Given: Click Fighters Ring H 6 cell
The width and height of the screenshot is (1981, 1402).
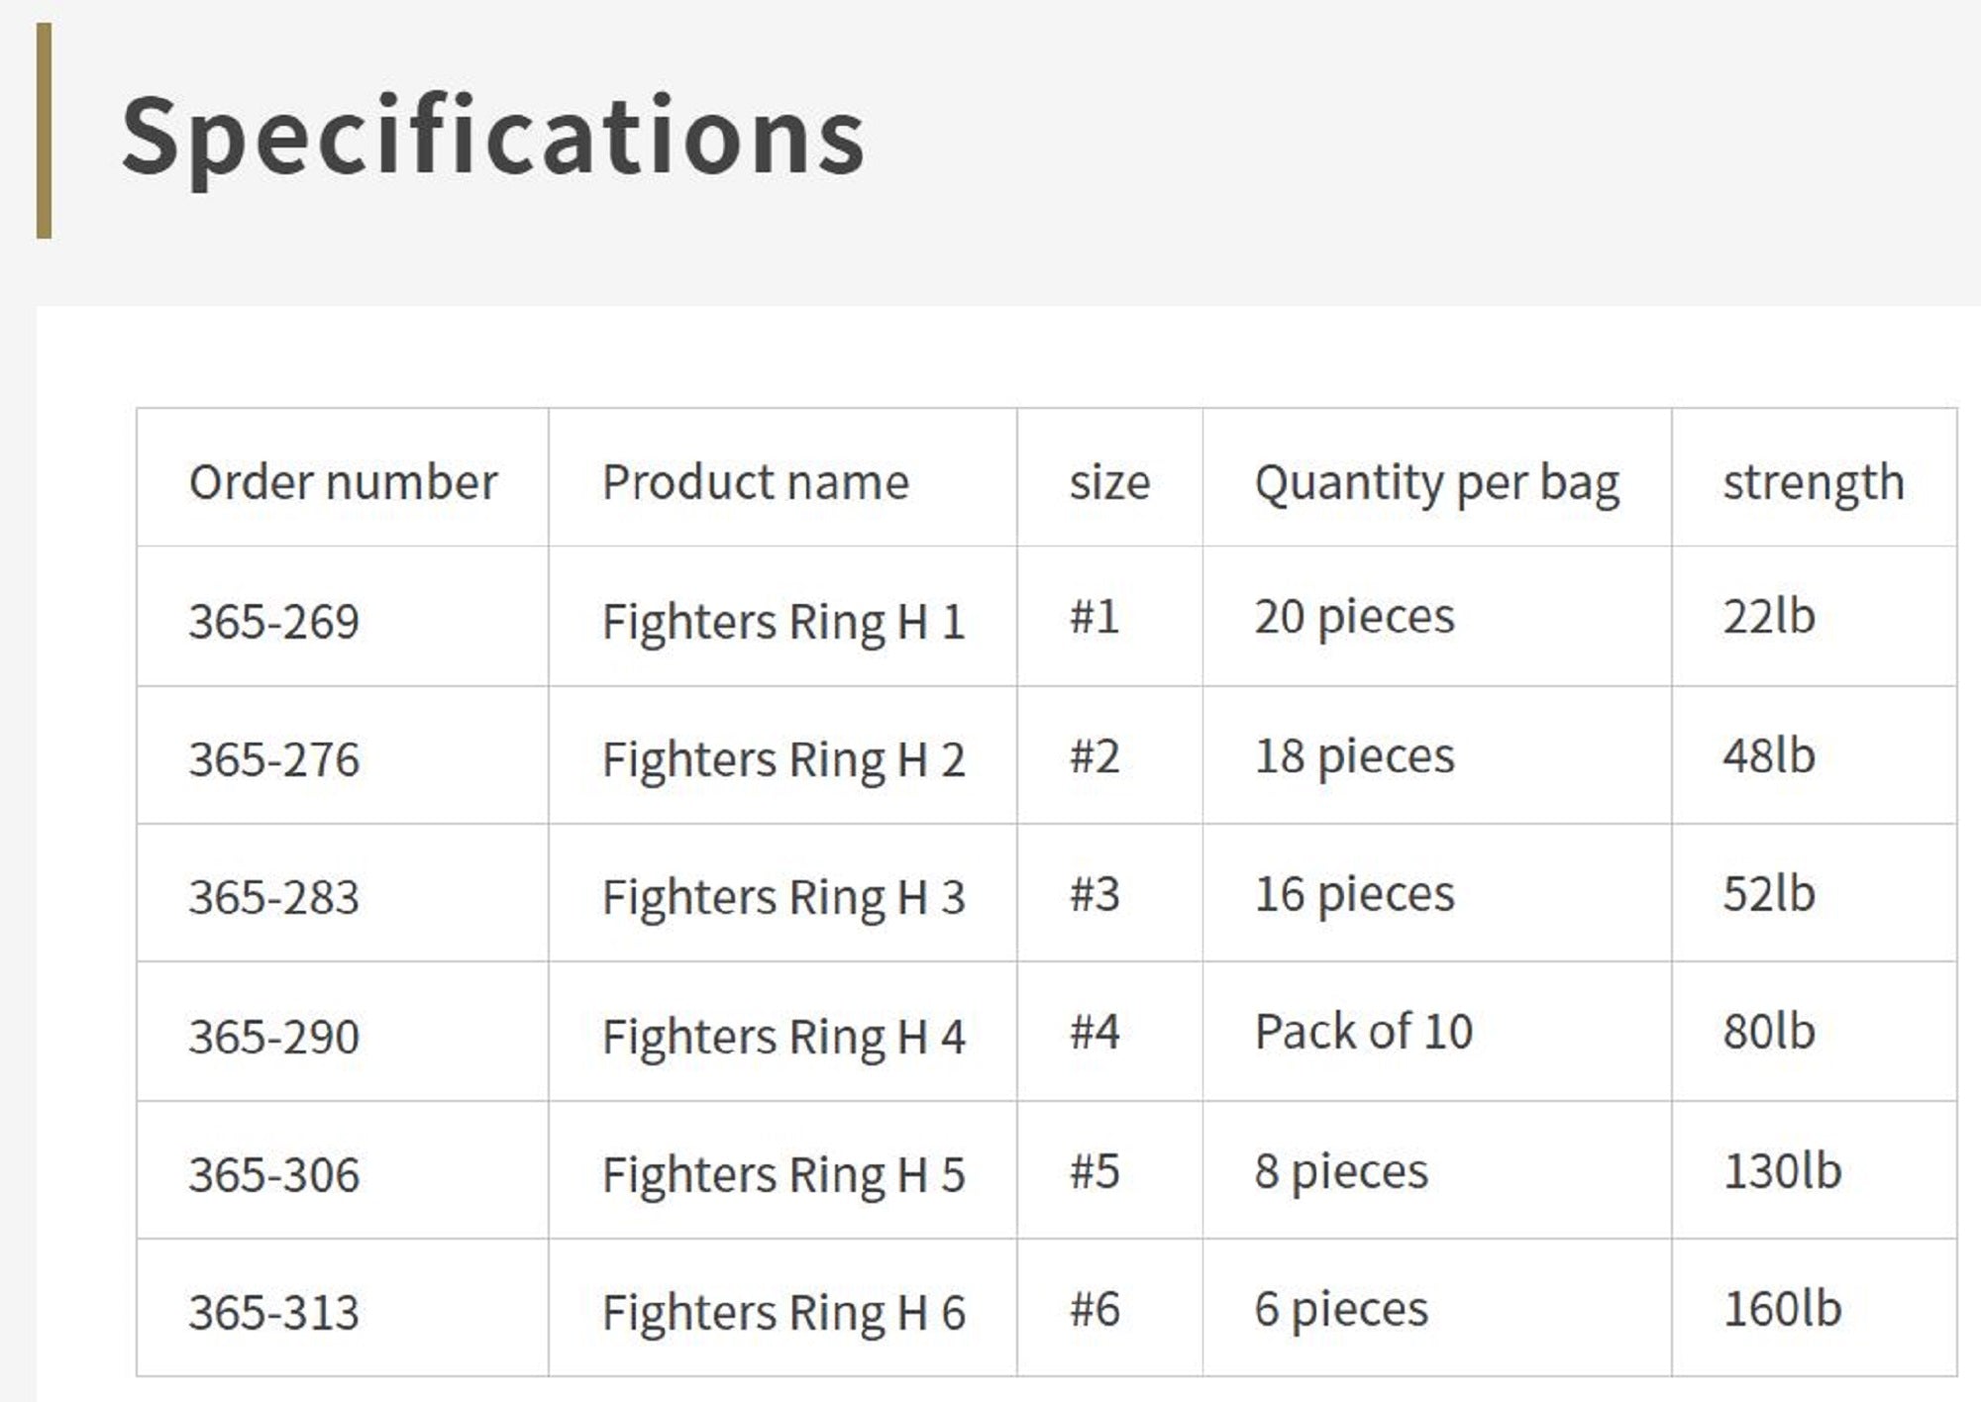Looking at the screenshot, I should 782,1312.
